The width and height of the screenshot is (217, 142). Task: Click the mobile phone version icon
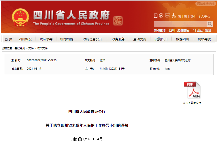156,16
